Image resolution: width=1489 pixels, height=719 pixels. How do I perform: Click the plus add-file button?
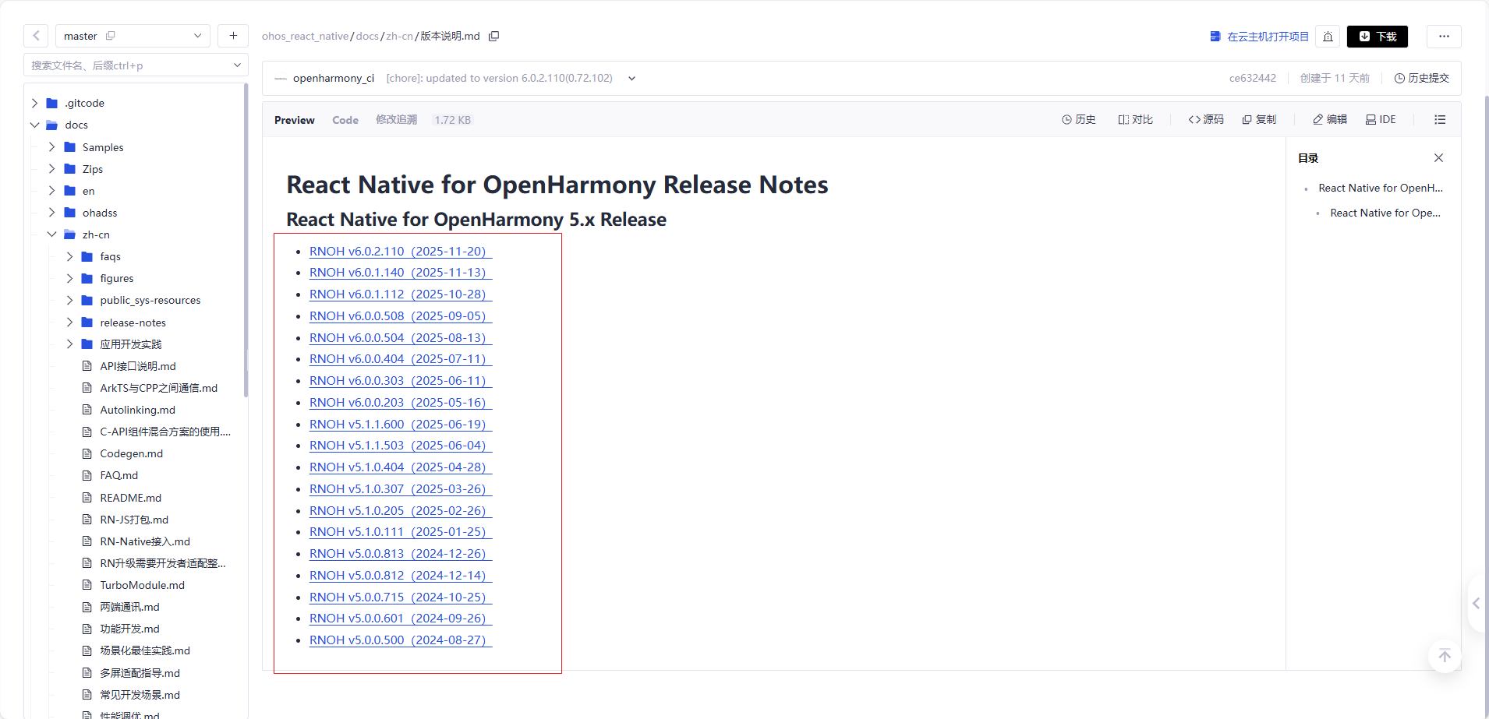pyautogui.click(x=233, y=36)
